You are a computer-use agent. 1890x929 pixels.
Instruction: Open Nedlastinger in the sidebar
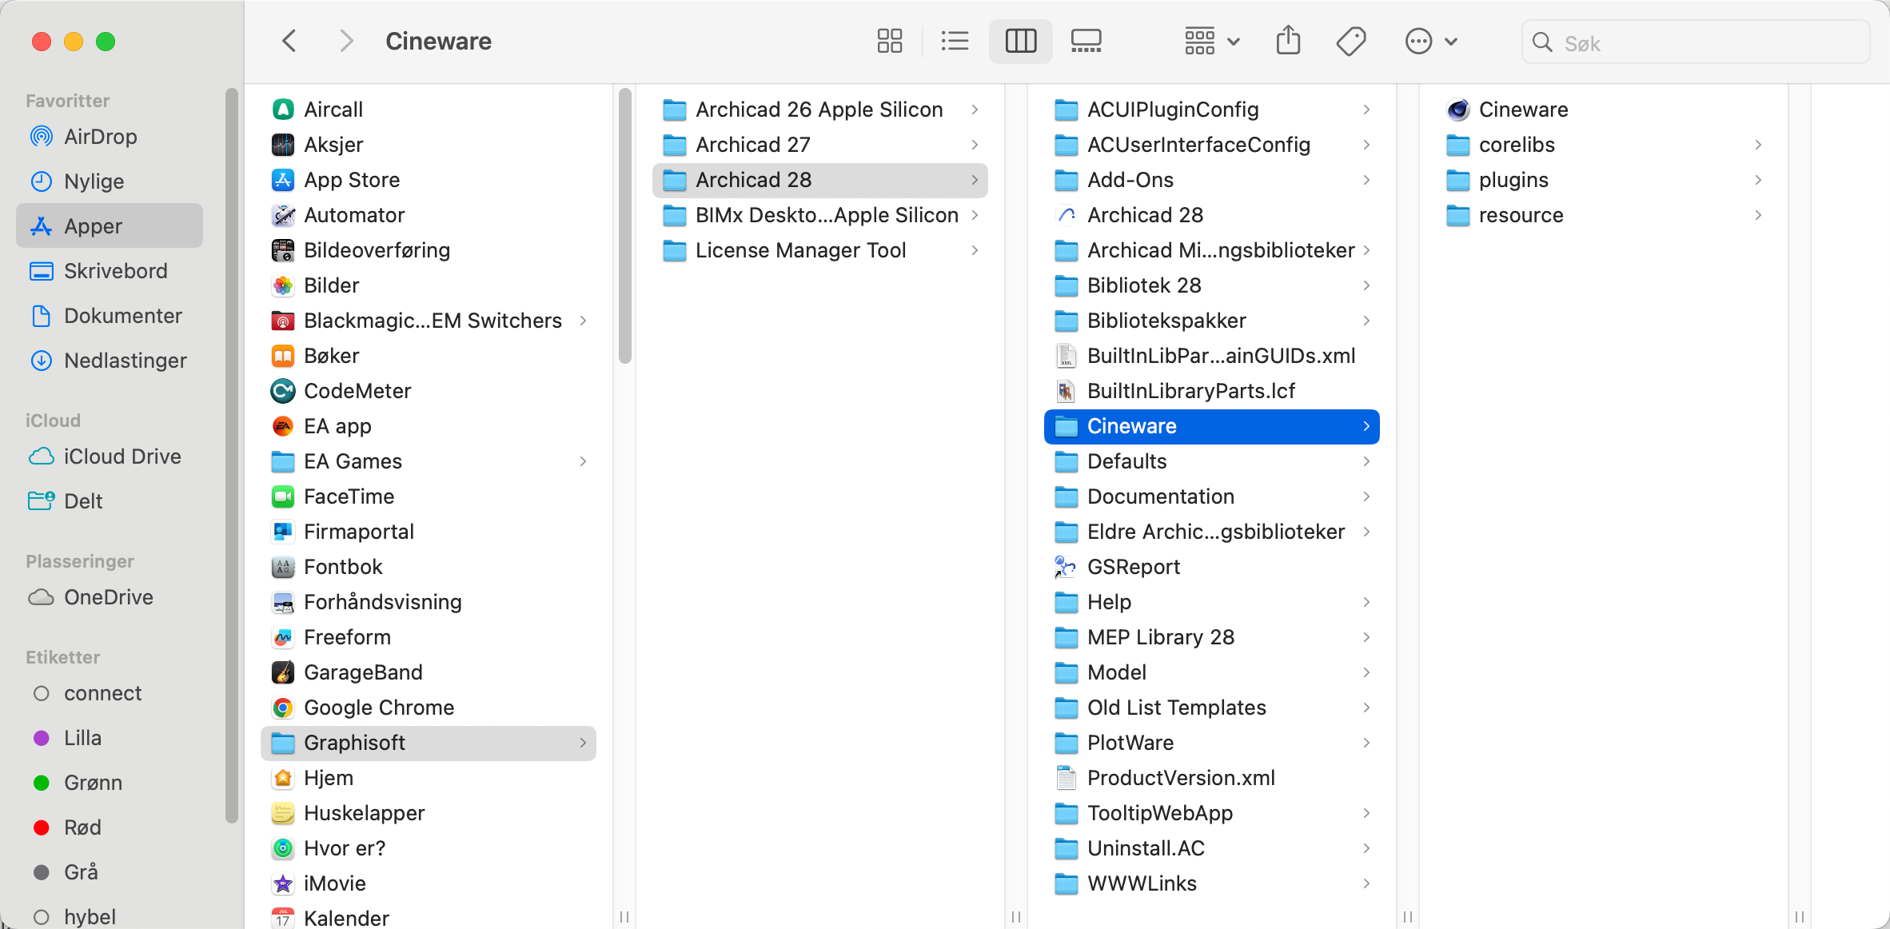110,361
